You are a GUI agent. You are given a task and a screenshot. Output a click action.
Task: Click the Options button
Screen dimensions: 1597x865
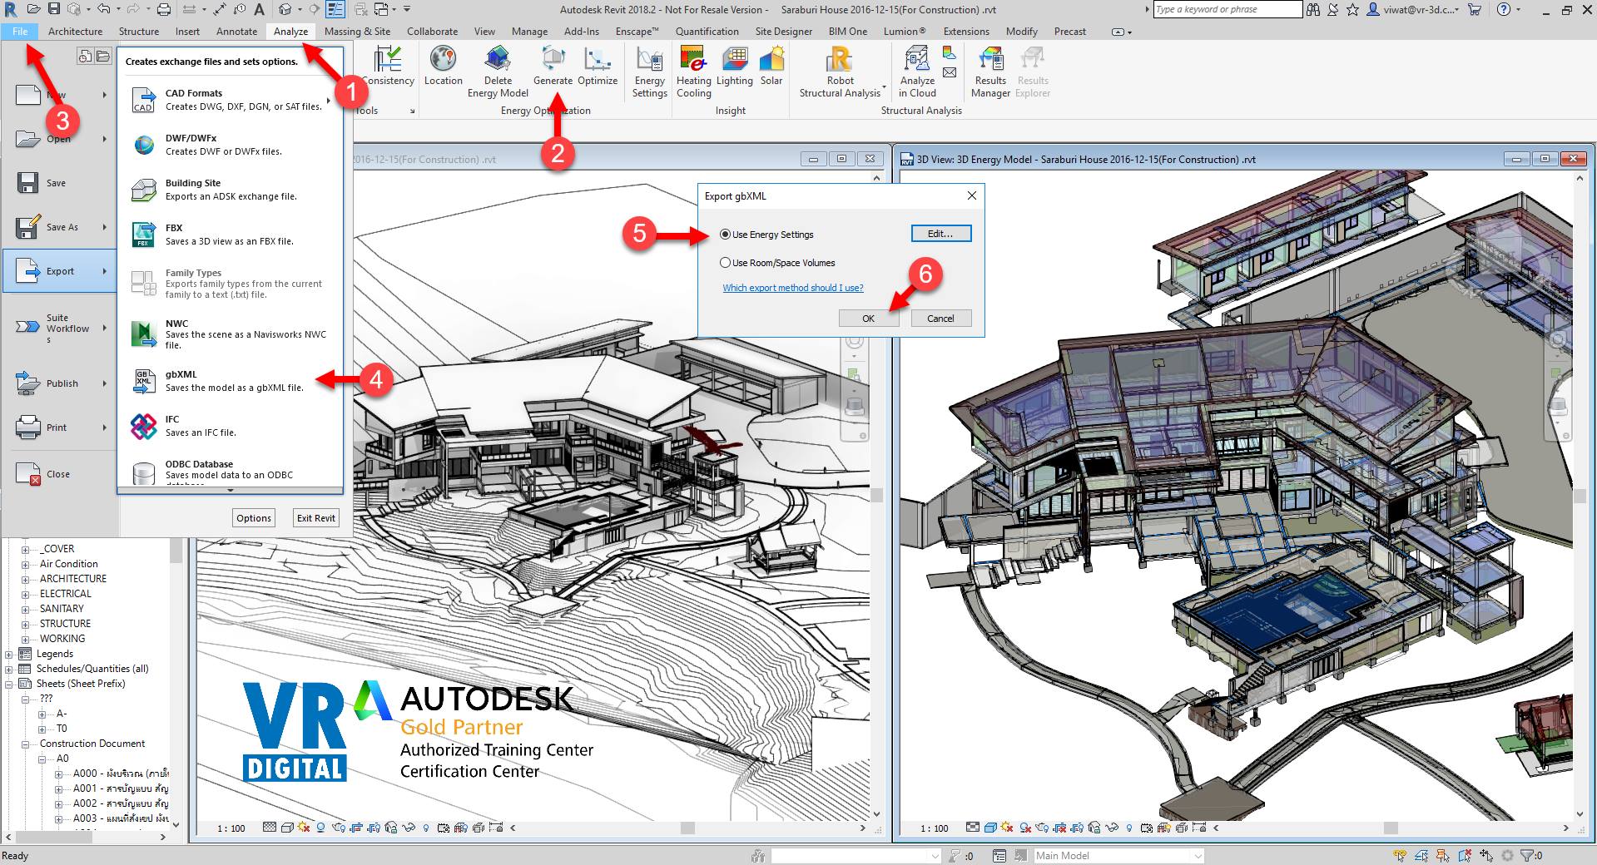pos(254,517)
